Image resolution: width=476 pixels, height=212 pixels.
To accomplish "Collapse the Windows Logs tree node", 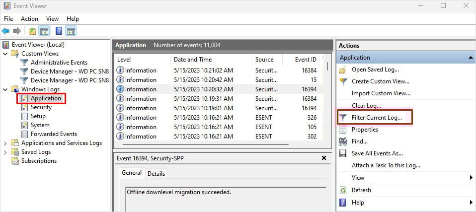I will coord(5,89).
